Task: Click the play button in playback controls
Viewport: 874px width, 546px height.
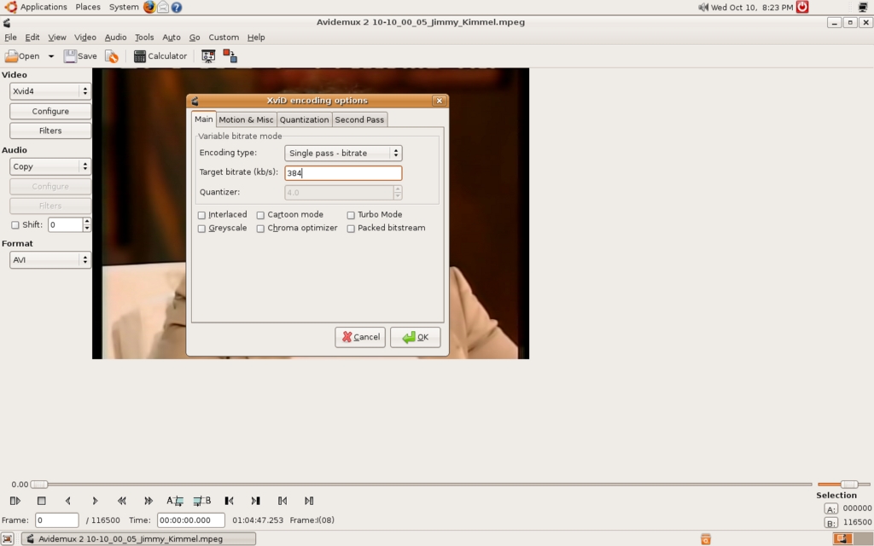Action: pos(15,501)
